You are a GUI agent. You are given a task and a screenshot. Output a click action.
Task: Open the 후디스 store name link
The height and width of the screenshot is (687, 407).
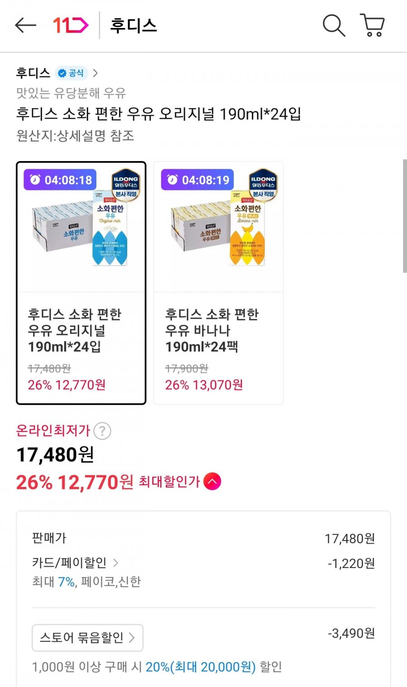33,73
